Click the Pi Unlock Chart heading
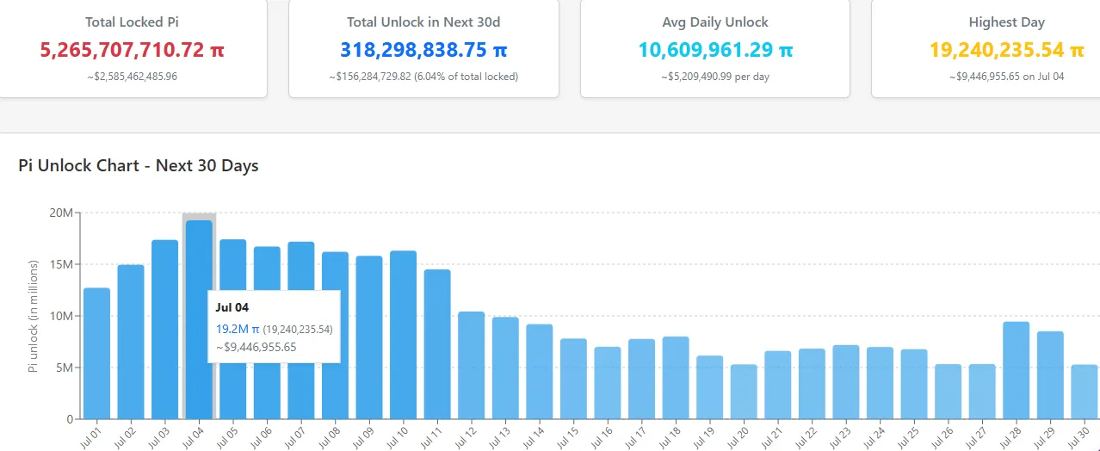 tap(139, 165)
